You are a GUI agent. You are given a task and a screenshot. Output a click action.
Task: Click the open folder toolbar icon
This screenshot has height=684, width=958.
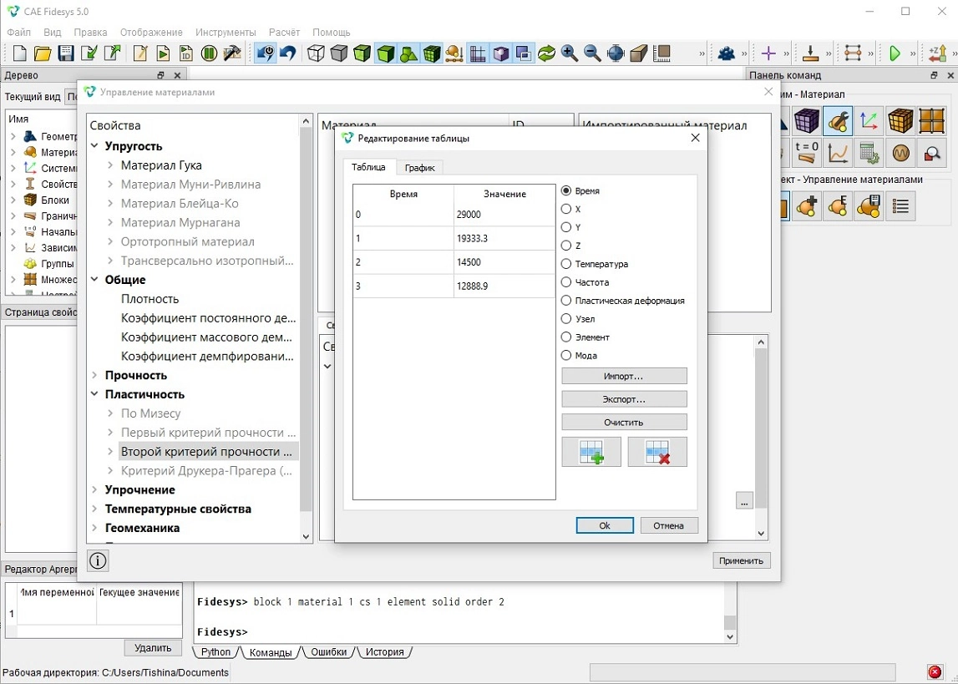pos(43,53)
